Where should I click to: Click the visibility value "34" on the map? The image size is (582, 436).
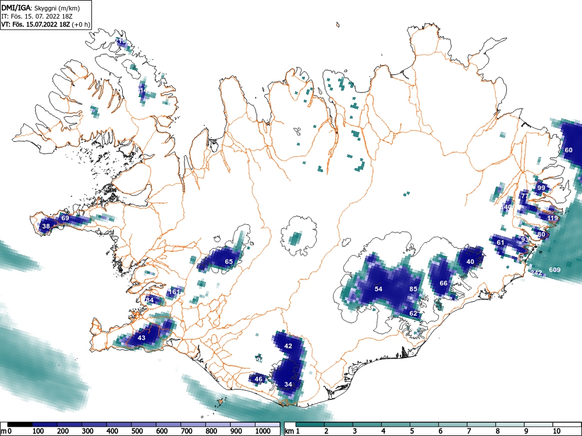pyautogui.click(x=288, y=384)
